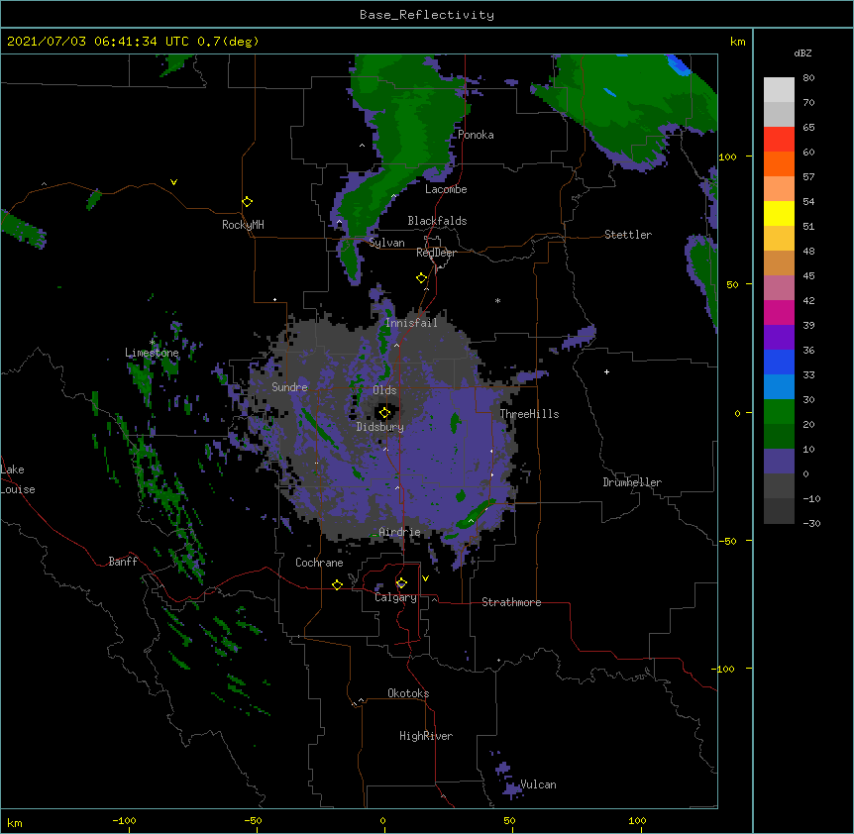The image size is (854, 834).
Task: Click the Drumheller city label
Action: tap(632, 482)
